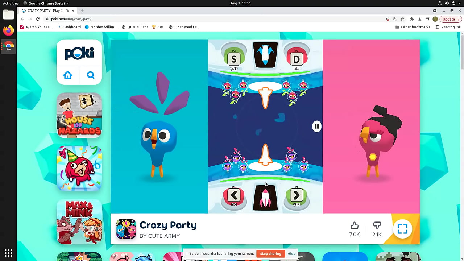Image resolution: width=464 pixels, height=261 pixels.
Task: Dislike the game with thumbs down
Action: (377, 226)
